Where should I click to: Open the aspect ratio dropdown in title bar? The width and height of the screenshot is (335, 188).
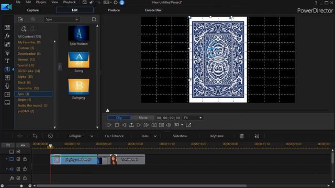107,2
